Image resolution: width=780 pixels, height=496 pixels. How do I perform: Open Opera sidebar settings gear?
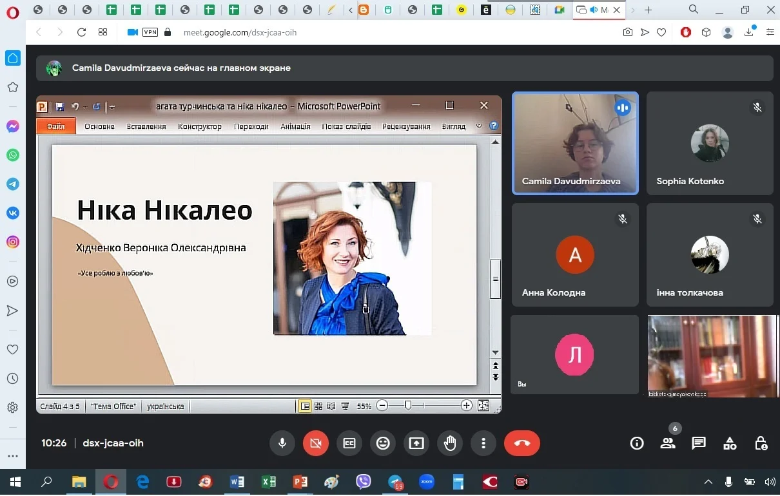[x=12, y=408]
